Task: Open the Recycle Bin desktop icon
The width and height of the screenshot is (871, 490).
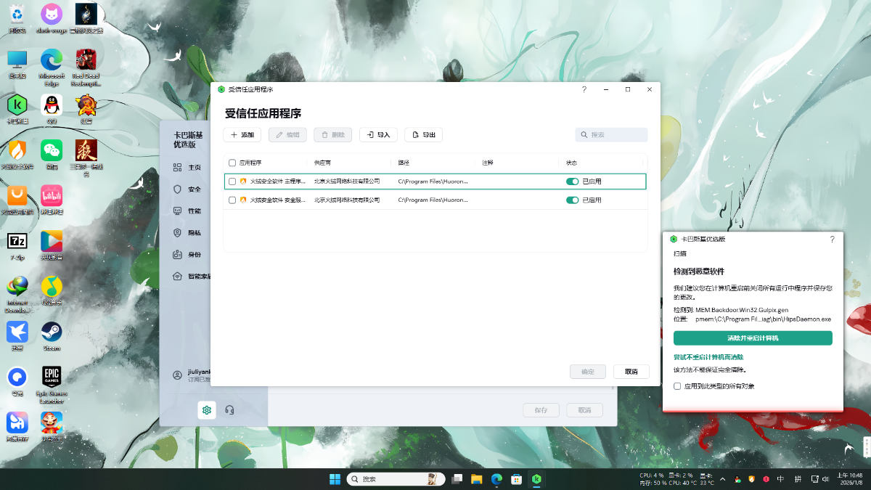Action: [17, 17]
